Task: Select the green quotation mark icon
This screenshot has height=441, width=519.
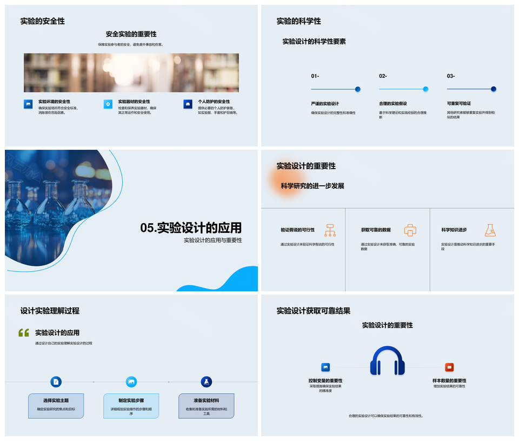Action: 24,333
